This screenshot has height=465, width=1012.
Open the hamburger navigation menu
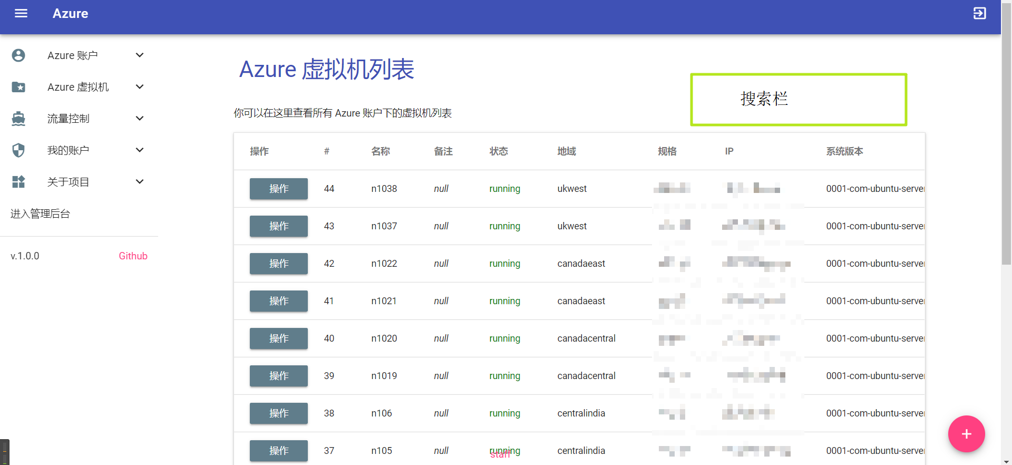point(21,13)
